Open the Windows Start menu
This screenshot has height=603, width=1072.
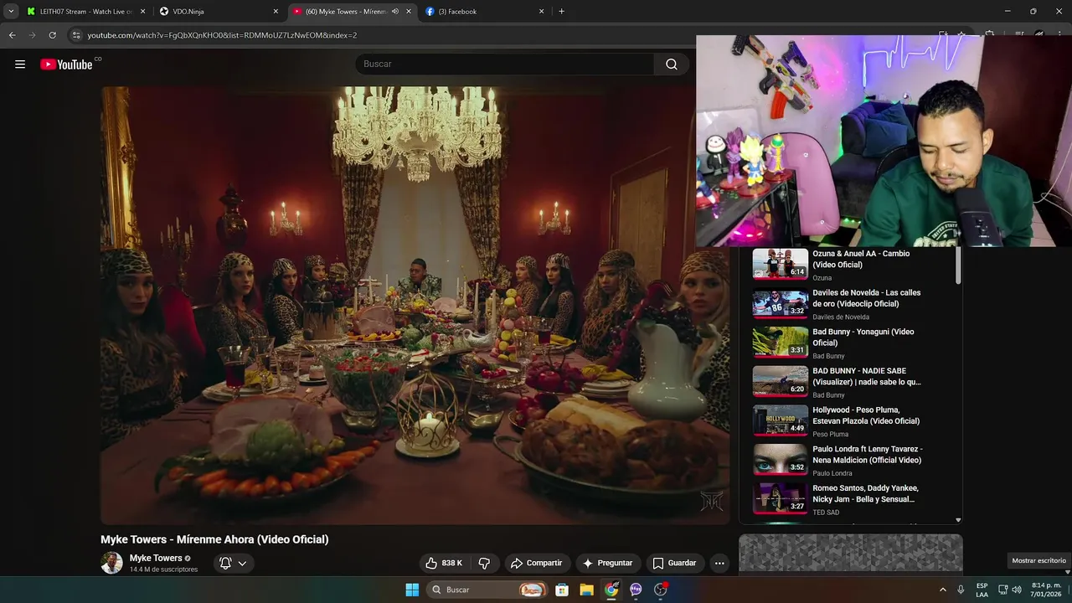[x=412, y=590]
